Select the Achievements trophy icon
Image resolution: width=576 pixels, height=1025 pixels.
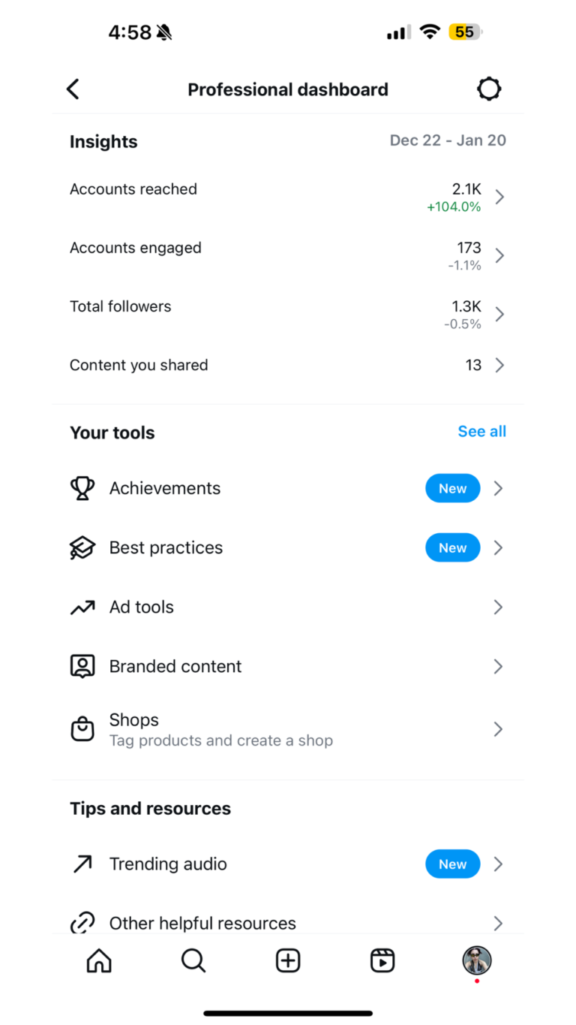(x=82, y=488)
